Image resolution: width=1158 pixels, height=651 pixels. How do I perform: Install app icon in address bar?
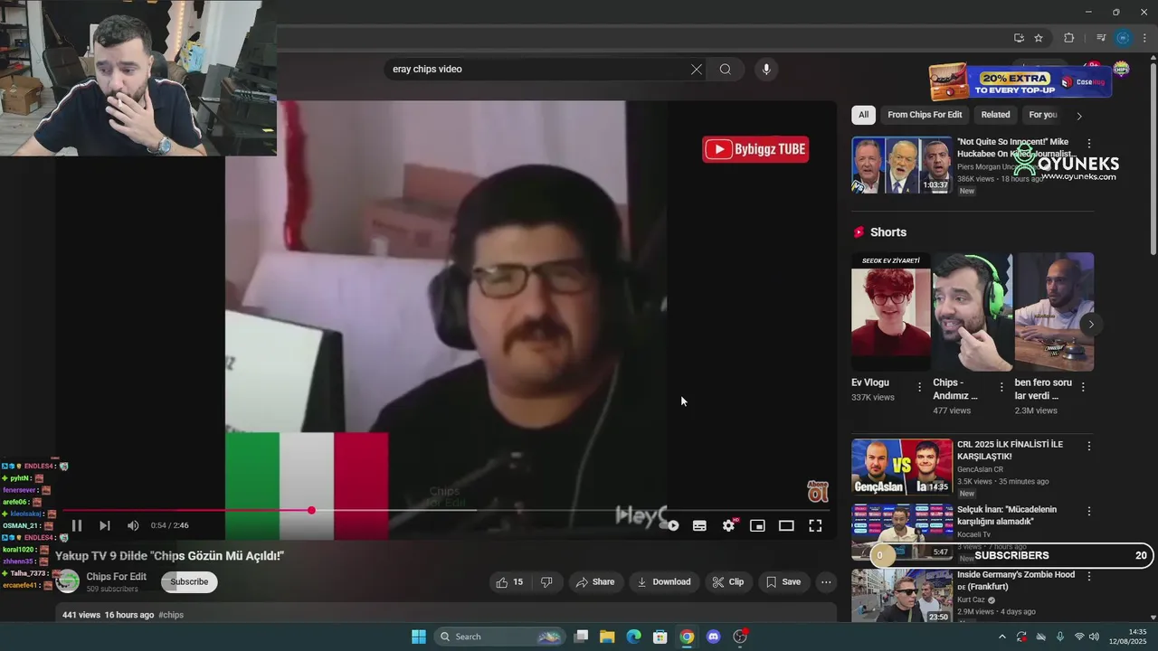coord(1019,38)
